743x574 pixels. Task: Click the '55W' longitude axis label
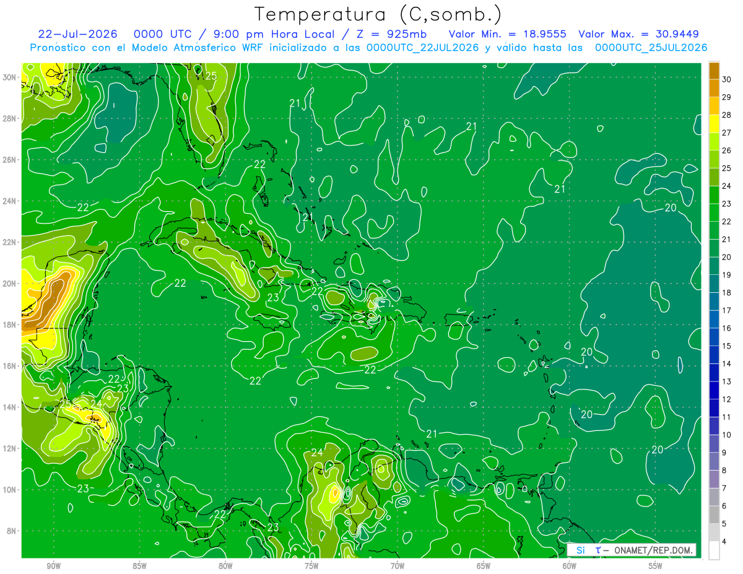pos(656,566)
